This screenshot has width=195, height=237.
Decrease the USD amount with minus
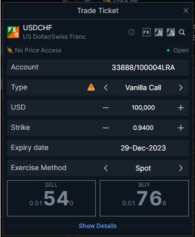pos(106,108)
